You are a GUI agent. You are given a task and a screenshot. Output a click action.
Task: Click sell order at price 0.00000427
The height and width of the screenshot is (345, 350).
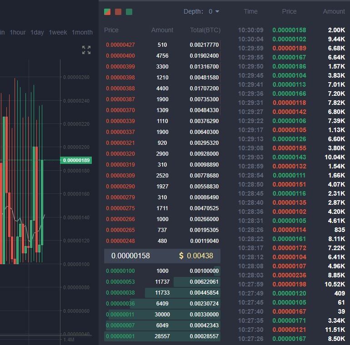coord(120,45)
